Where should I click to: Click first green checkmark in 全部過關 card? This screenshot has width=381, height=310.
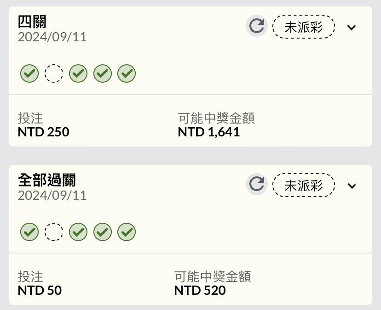(29, 232)
